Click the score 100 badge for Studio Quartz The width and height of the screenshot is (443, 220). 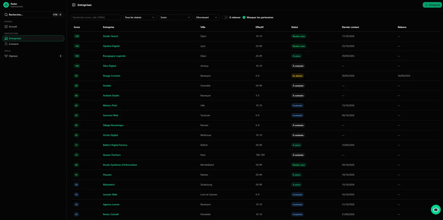point(77,36)
